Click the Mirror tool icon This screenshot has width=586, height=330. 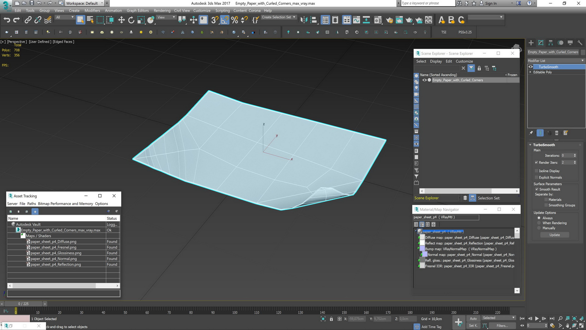coord(304,20)
